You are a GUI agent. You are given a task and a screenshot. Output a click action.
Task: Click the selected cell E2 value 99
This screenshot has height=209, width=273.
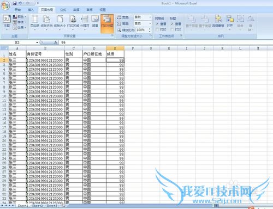click(115, 60)
